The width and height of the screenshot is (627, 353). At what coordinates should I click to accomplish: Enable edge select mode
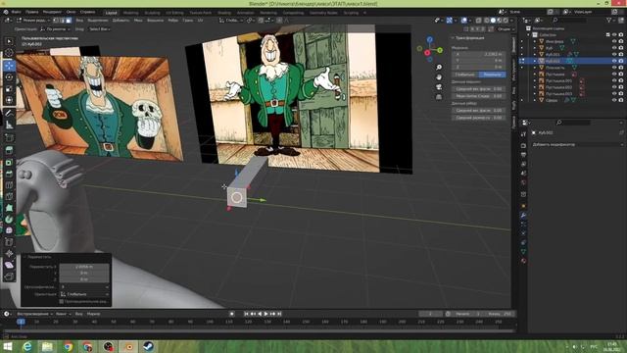point(62,20)
